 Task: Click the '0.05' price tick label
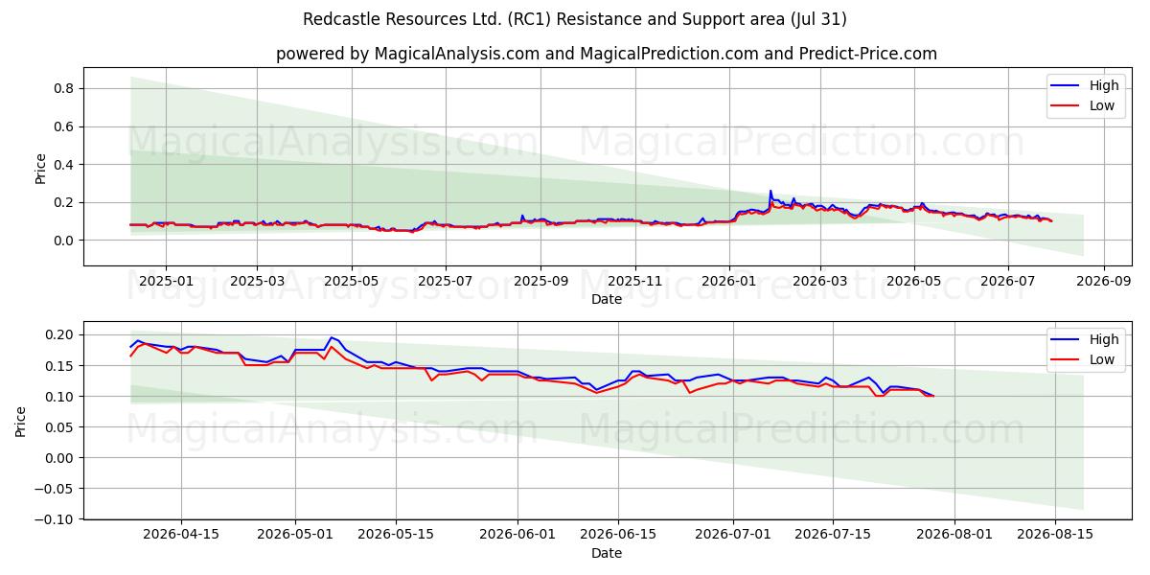(62, 427)
